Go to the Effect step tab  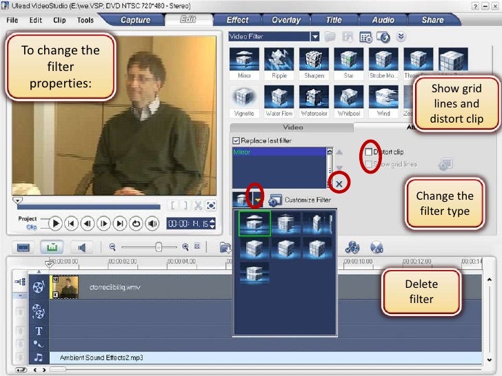point(237,20)
